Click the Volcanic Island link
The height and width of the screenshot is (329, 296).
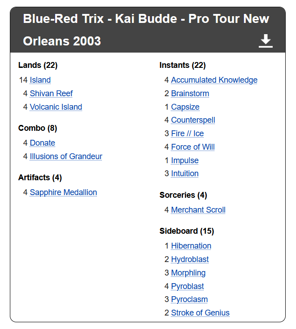pyautogui.click(x=56, y=107)
